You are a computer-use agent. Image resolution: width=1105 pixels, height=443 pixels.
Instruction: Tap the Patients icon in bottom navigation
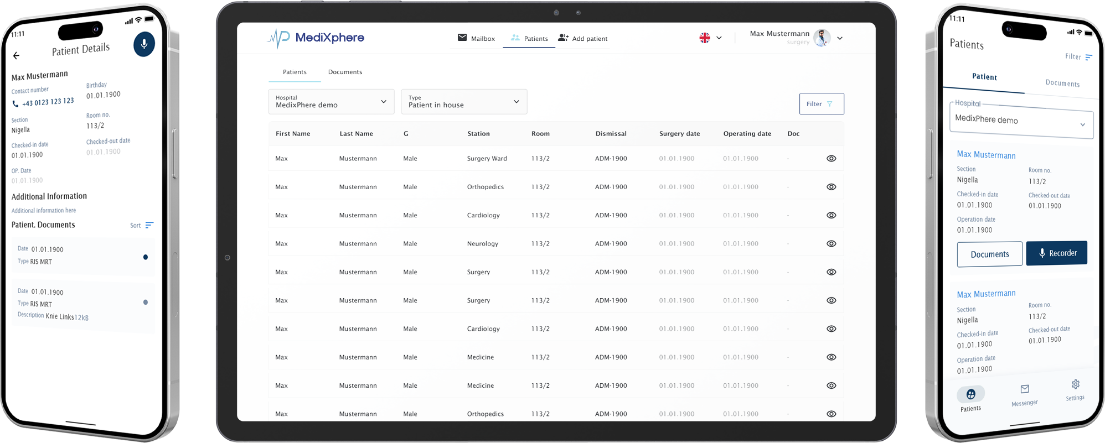970,394
